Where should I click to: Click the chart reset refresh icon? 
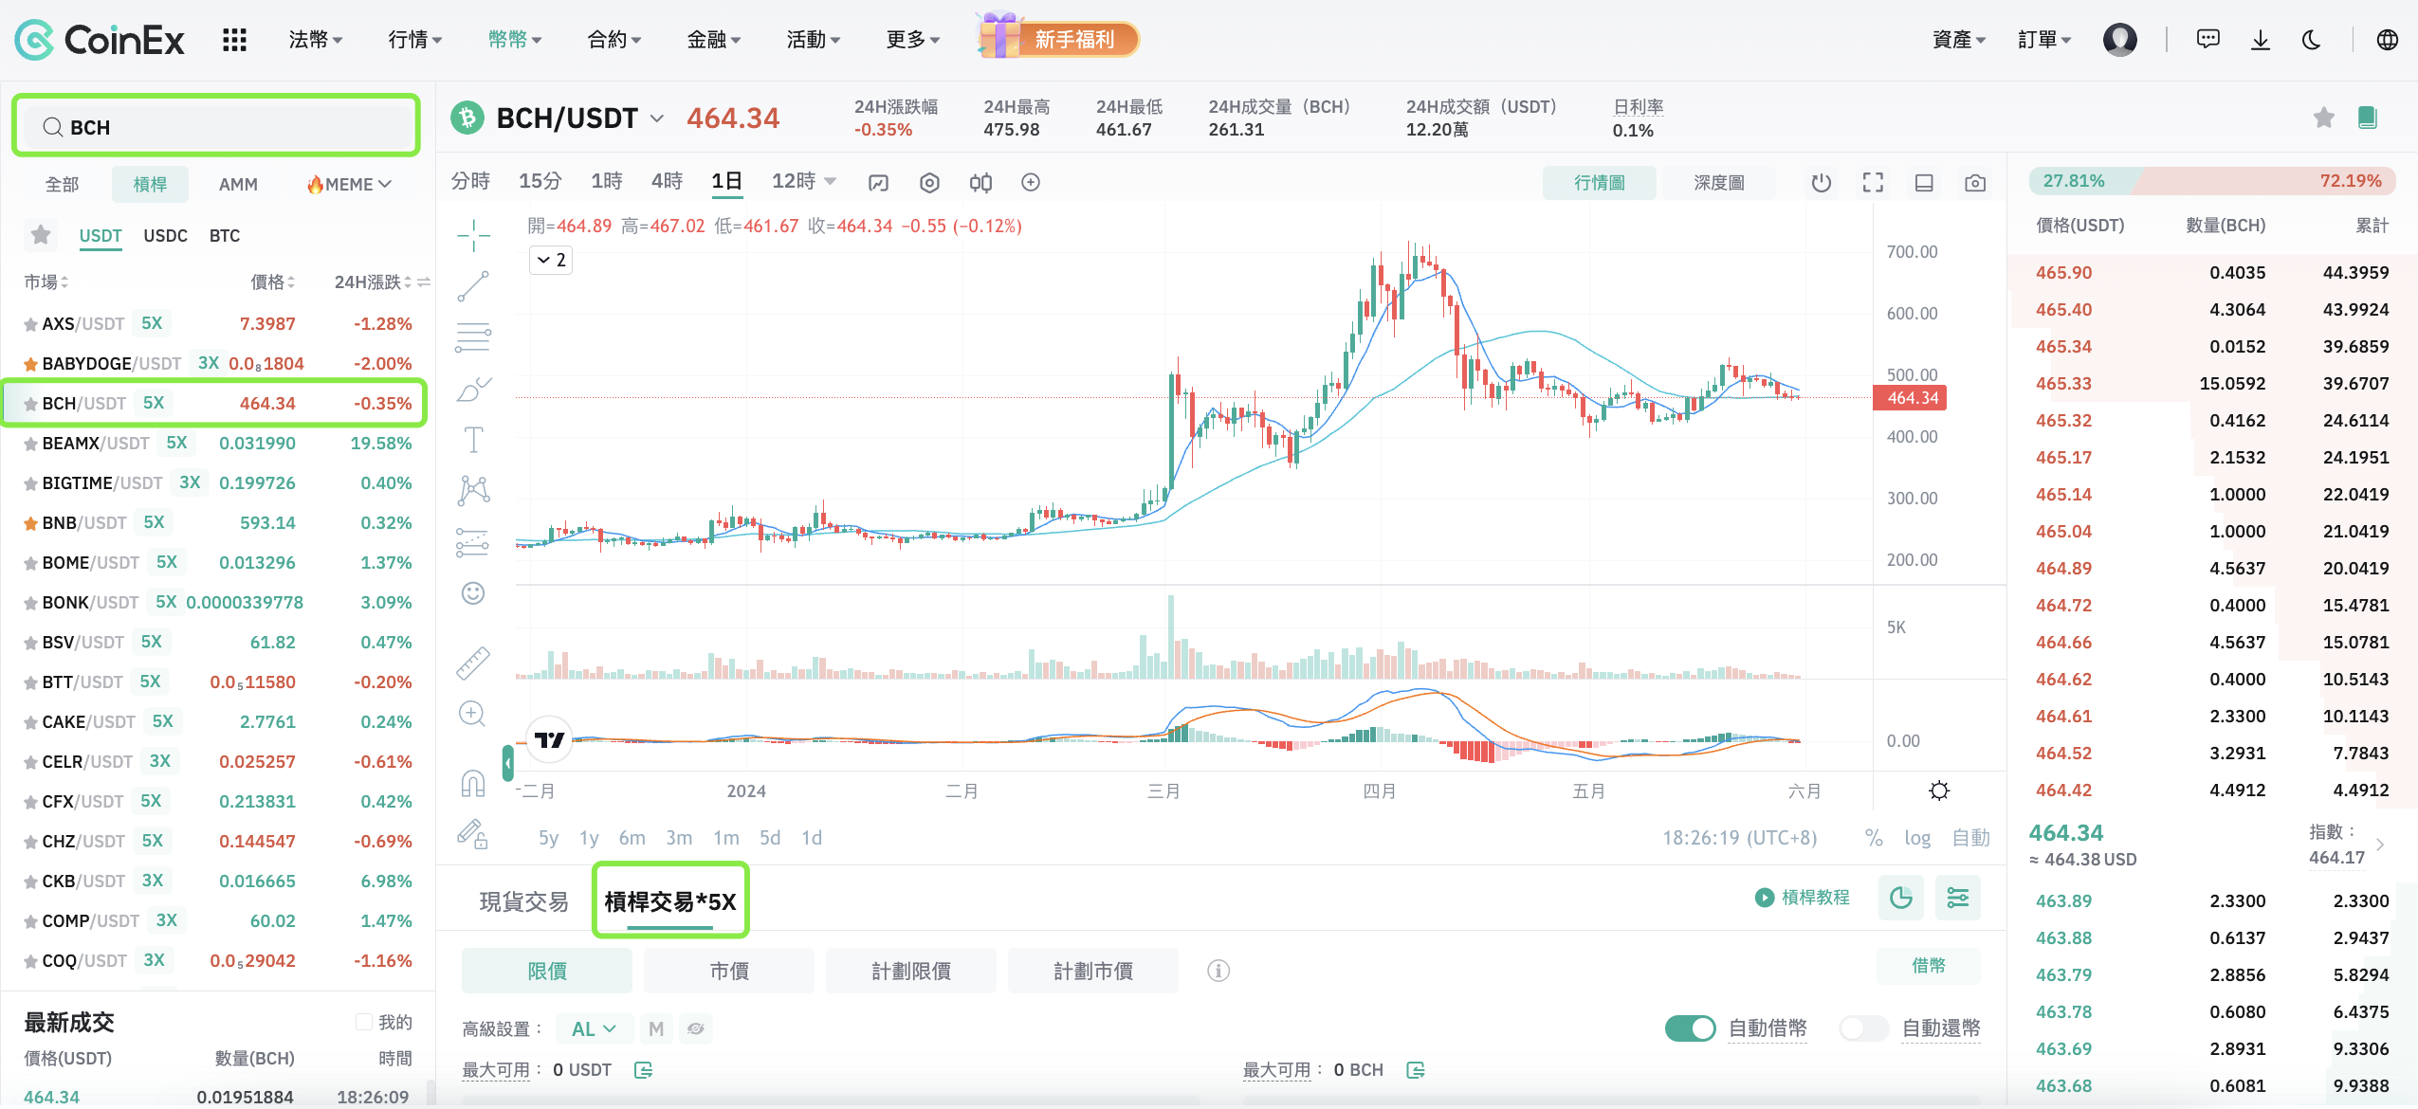click(1821, 182)
